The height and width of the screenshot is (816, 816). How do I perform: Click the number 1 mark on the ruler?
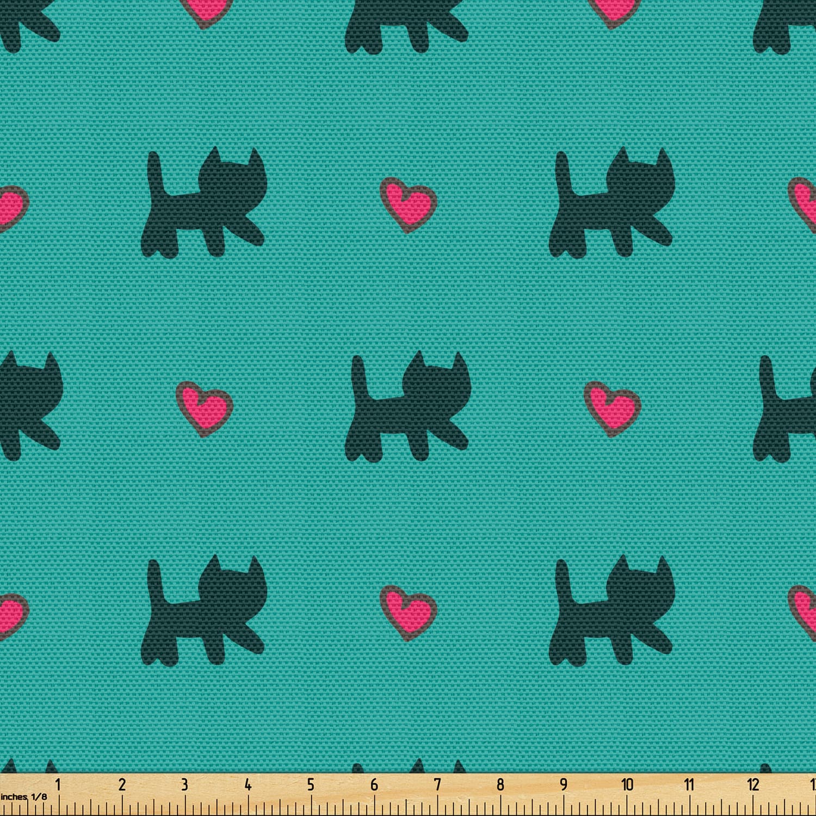tap(58, 784)
